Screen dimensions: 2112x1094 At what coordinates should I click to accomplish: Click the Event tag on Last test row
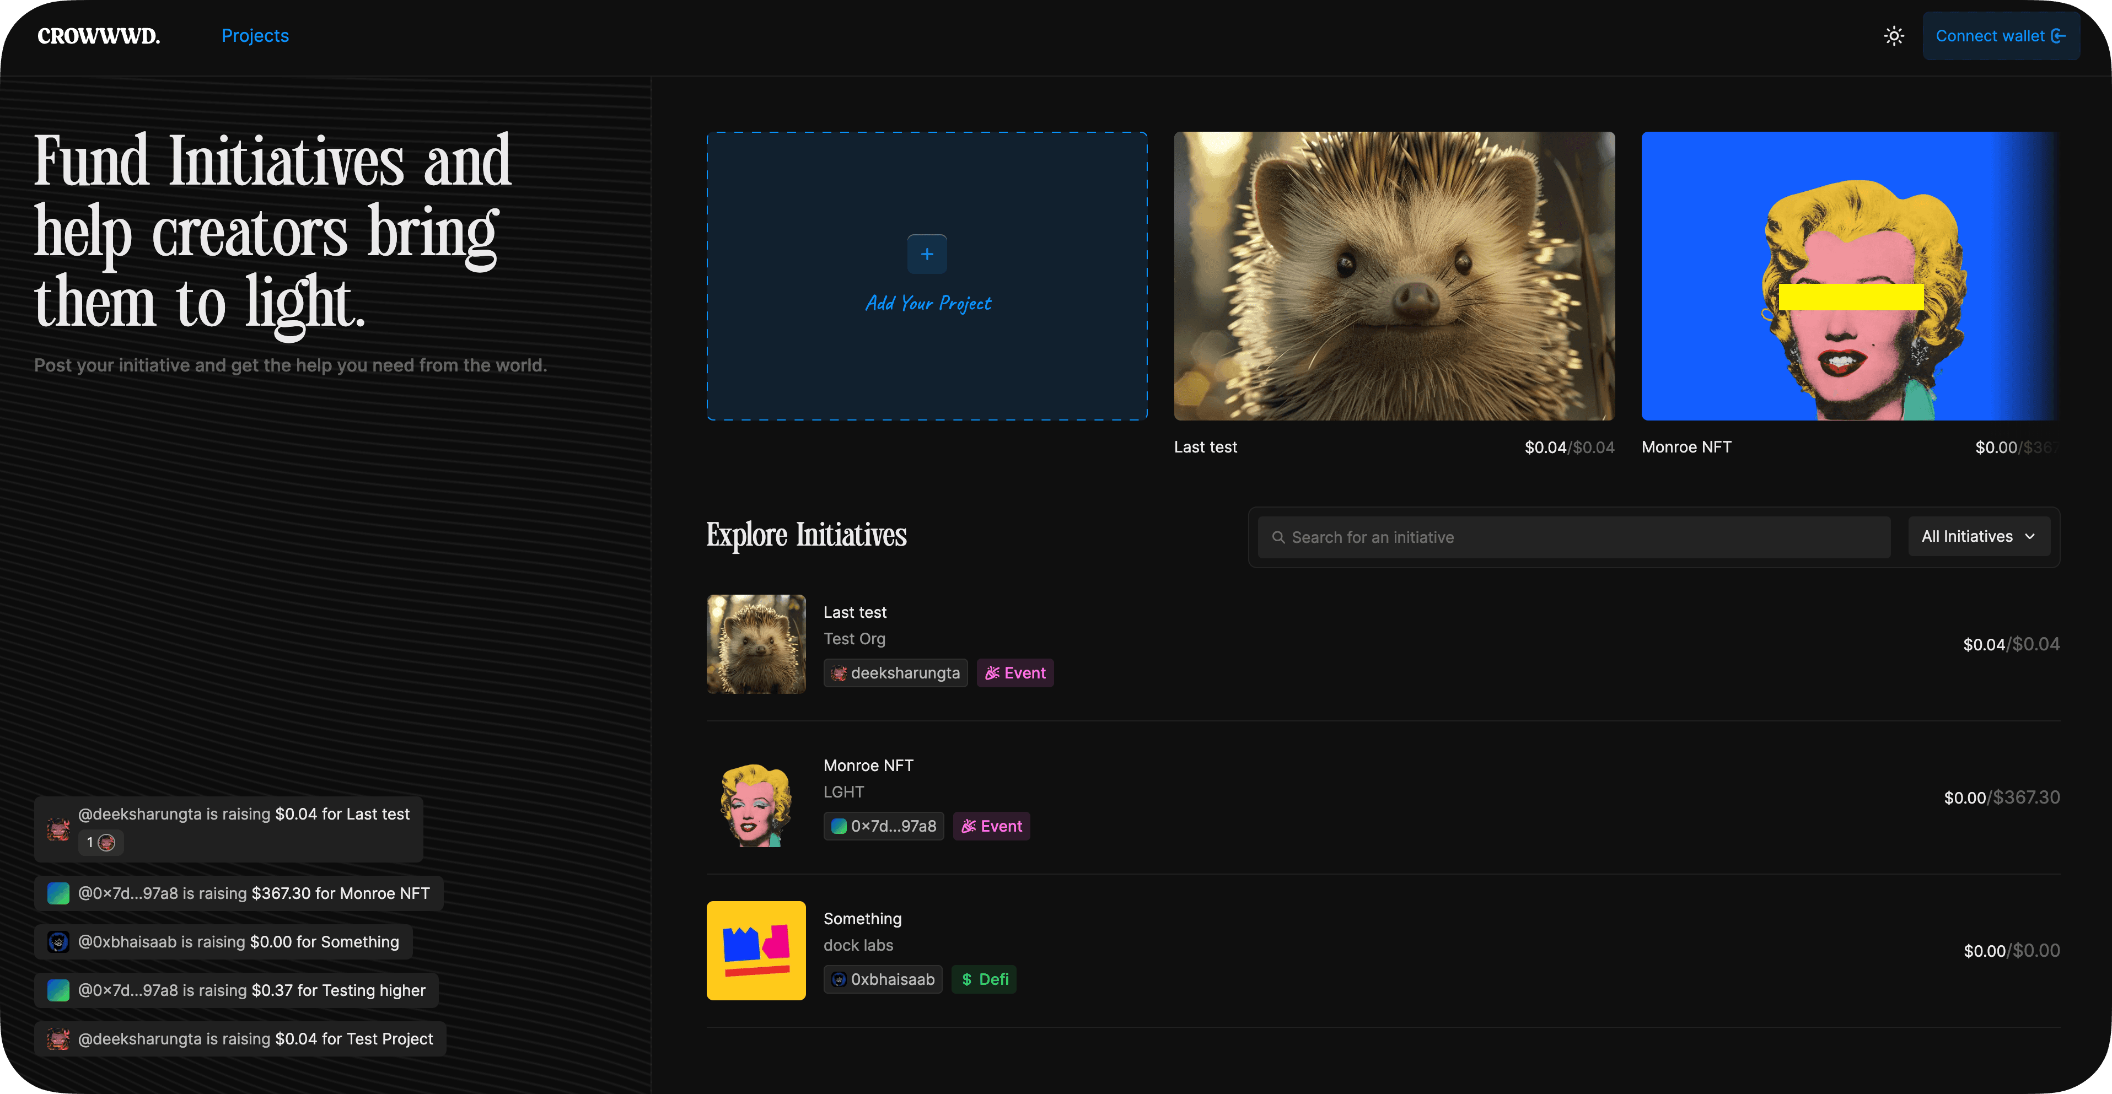click(x=1015, y=673)
